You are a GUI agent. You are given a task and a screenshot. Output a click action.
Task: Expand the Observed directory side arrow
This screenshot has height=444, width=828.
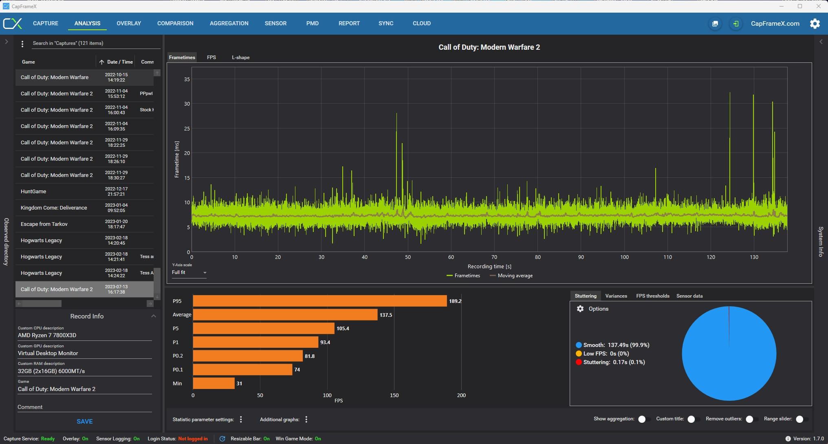7,42
